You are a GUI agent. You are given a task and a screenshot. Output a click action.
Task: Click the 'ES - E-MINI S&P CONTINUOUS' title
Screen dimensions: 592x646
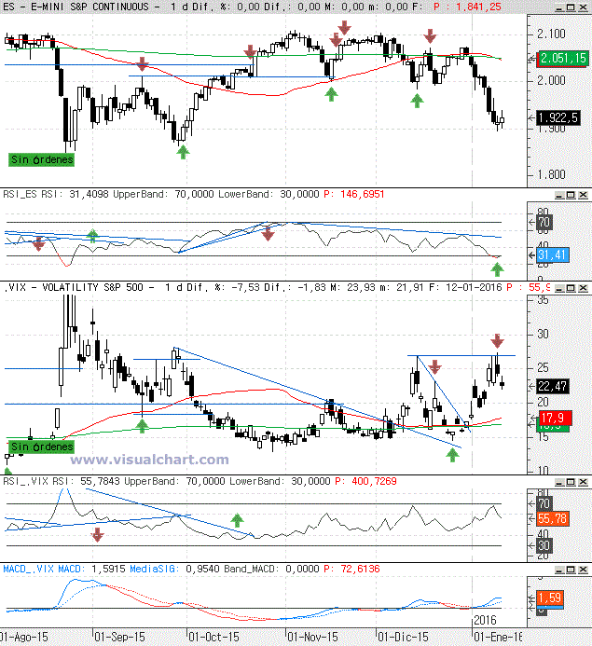pyautogui.click(x=76, y=7)
